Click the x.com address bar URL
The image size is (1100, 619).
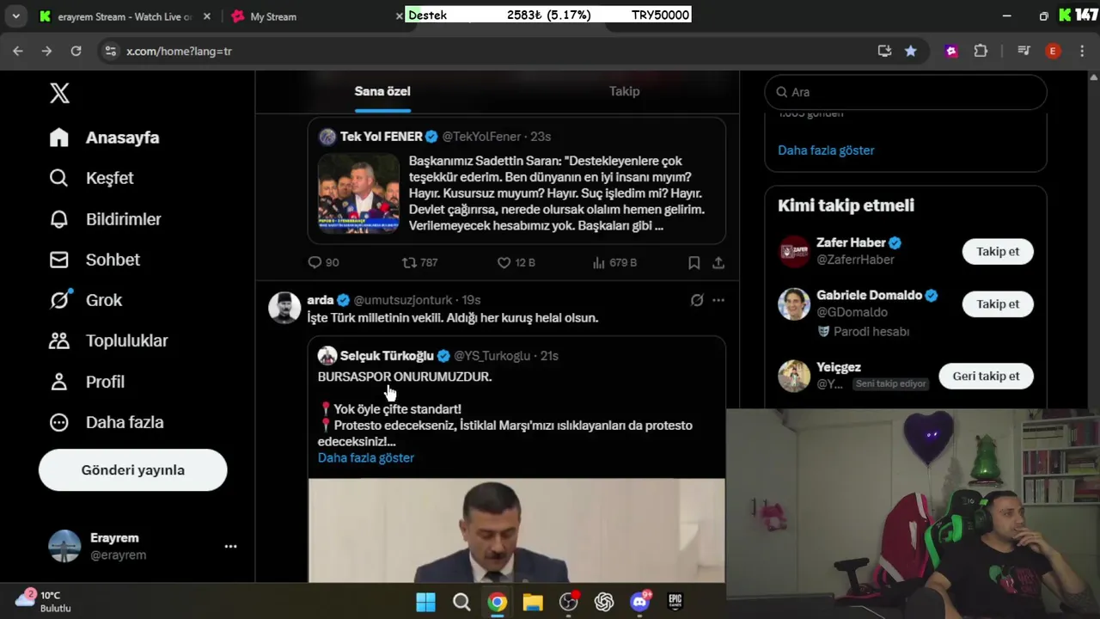coord(180,52)
